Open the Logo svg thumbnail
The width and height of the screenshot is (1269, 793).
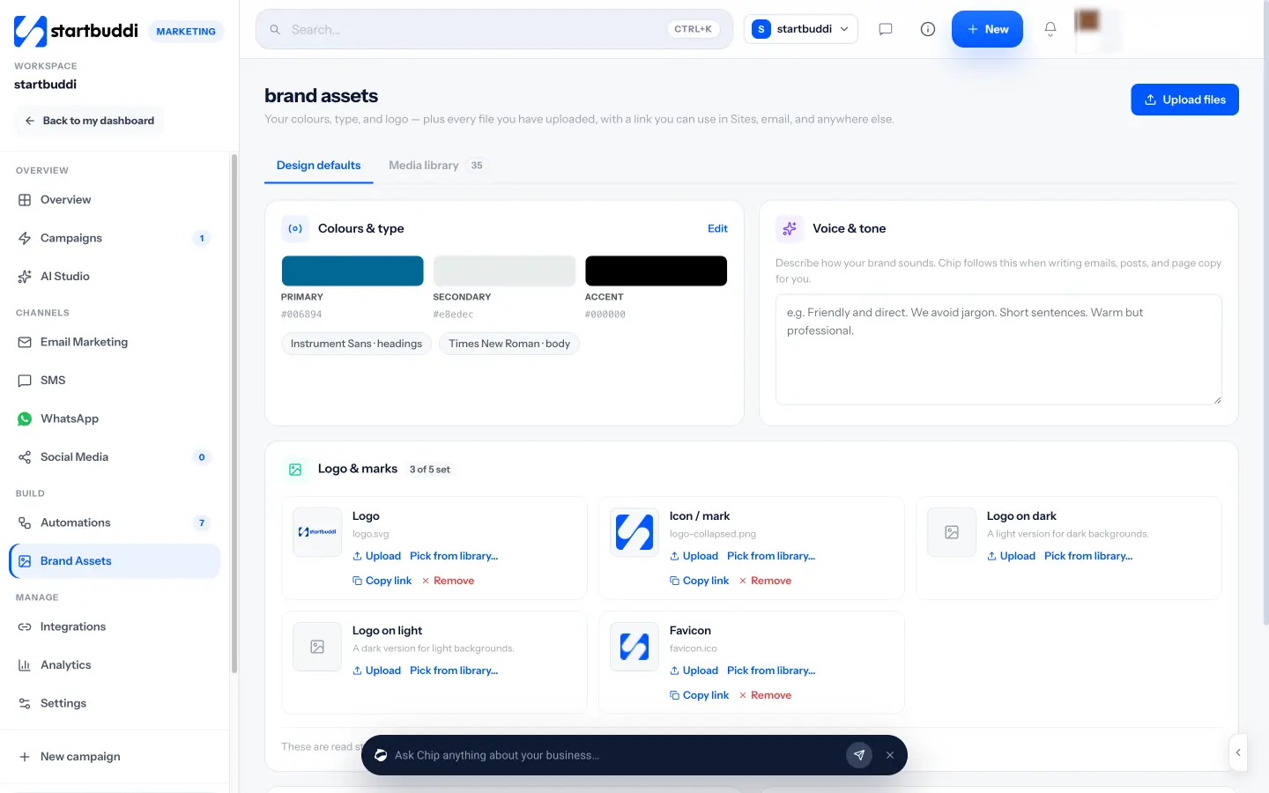317,532
